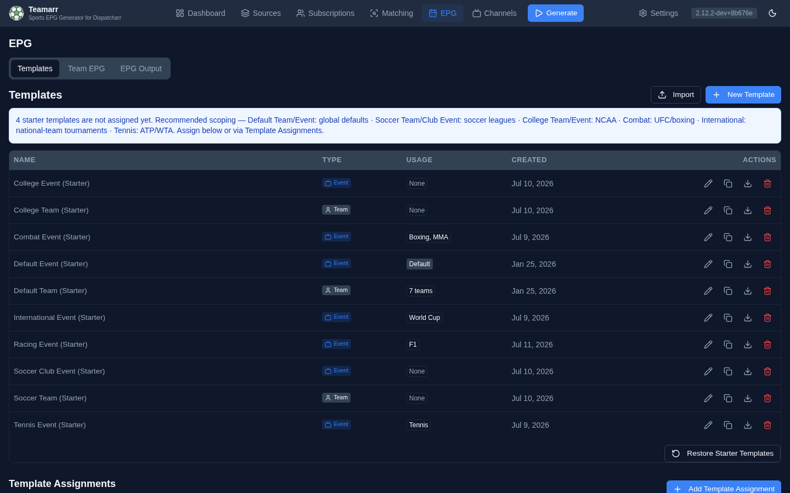Viewport: 790px width, 493px height.
Task: Click the NAME column header
Action: click(25, 160)
